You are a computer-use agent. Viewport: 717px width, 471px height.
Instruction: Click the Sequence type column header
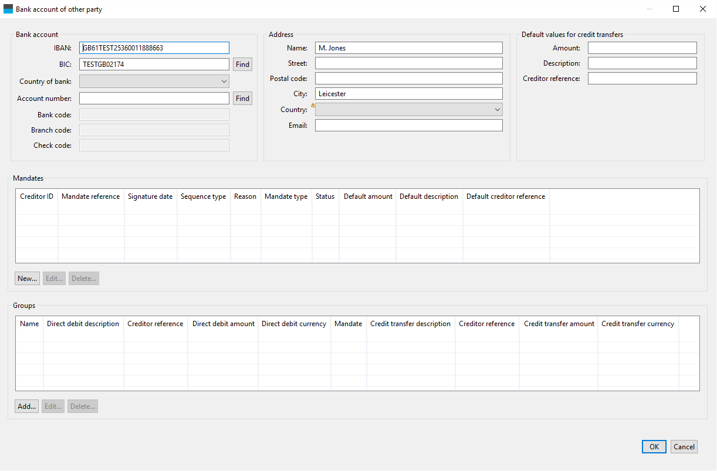point(204,196)
